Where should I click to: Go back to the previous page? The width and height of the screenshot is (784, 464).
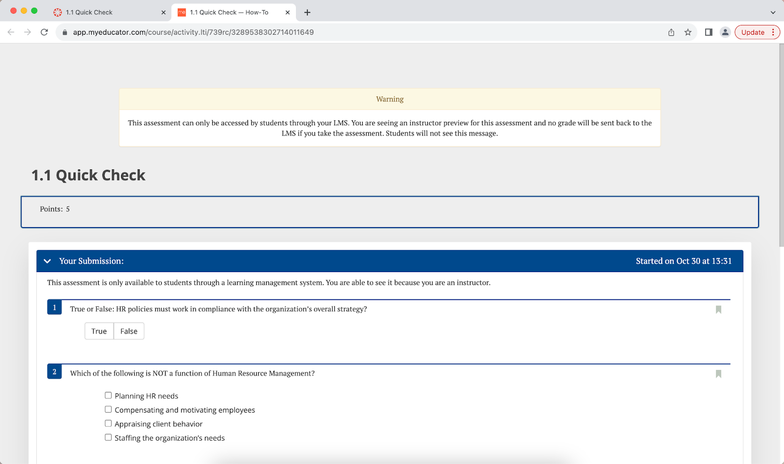11,32
